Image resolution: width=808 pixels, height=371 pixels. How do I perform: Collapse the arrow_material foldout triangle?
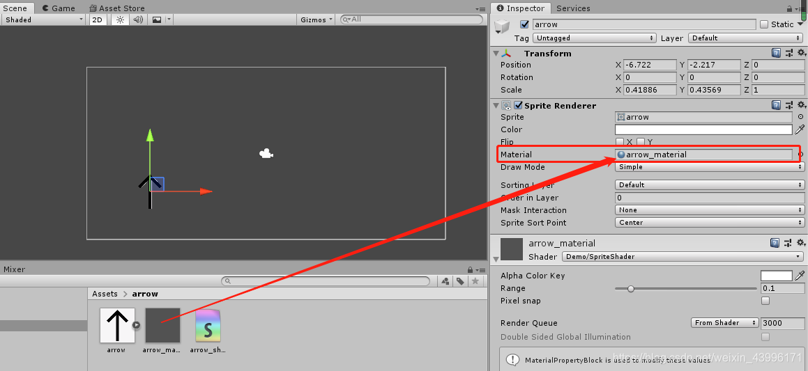tap(496, 258)
